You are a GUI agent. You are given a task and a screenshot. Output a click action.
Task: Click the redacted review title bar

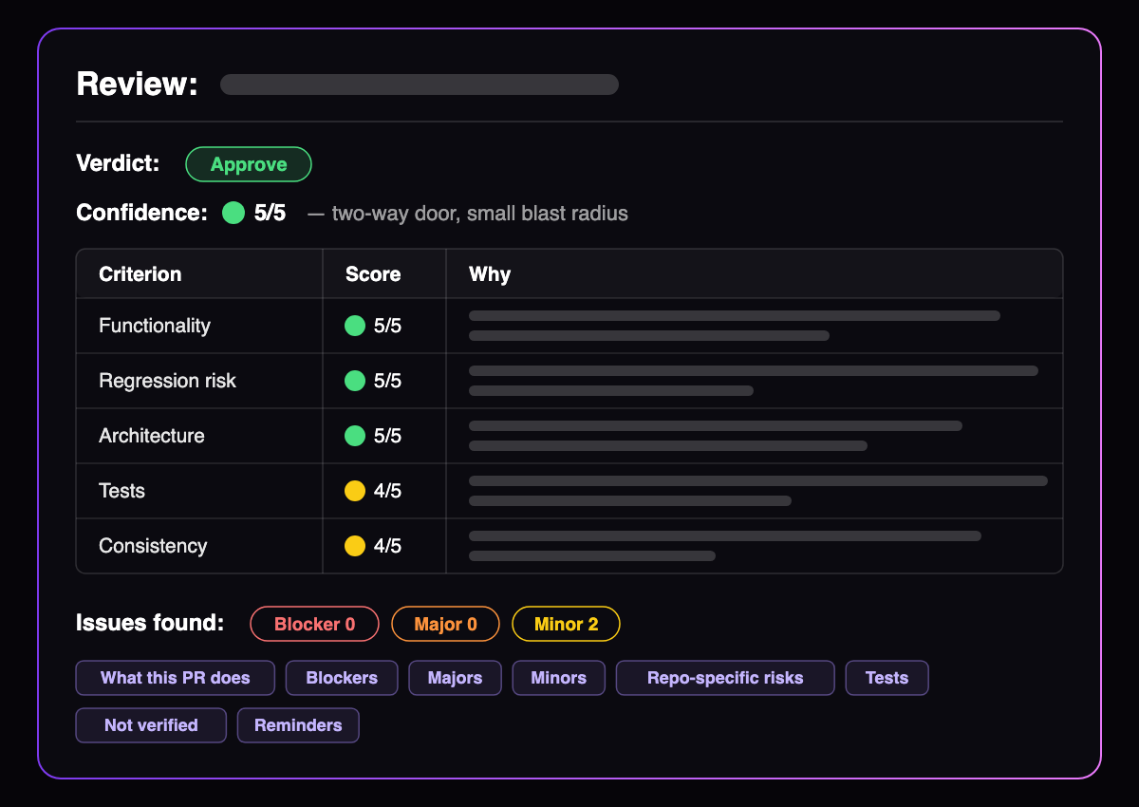click(420, 84)
